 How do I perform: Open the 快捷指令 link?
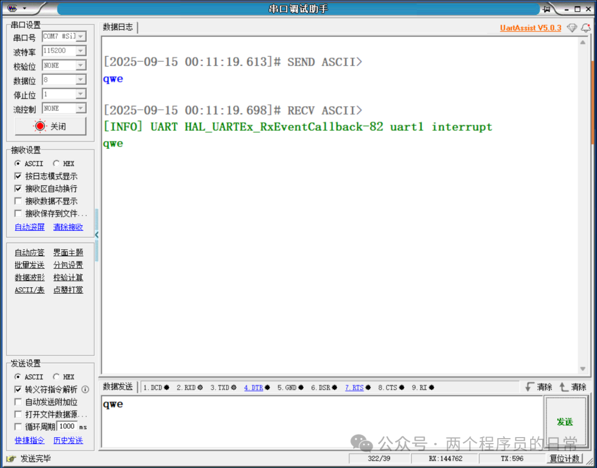point(30,440)
